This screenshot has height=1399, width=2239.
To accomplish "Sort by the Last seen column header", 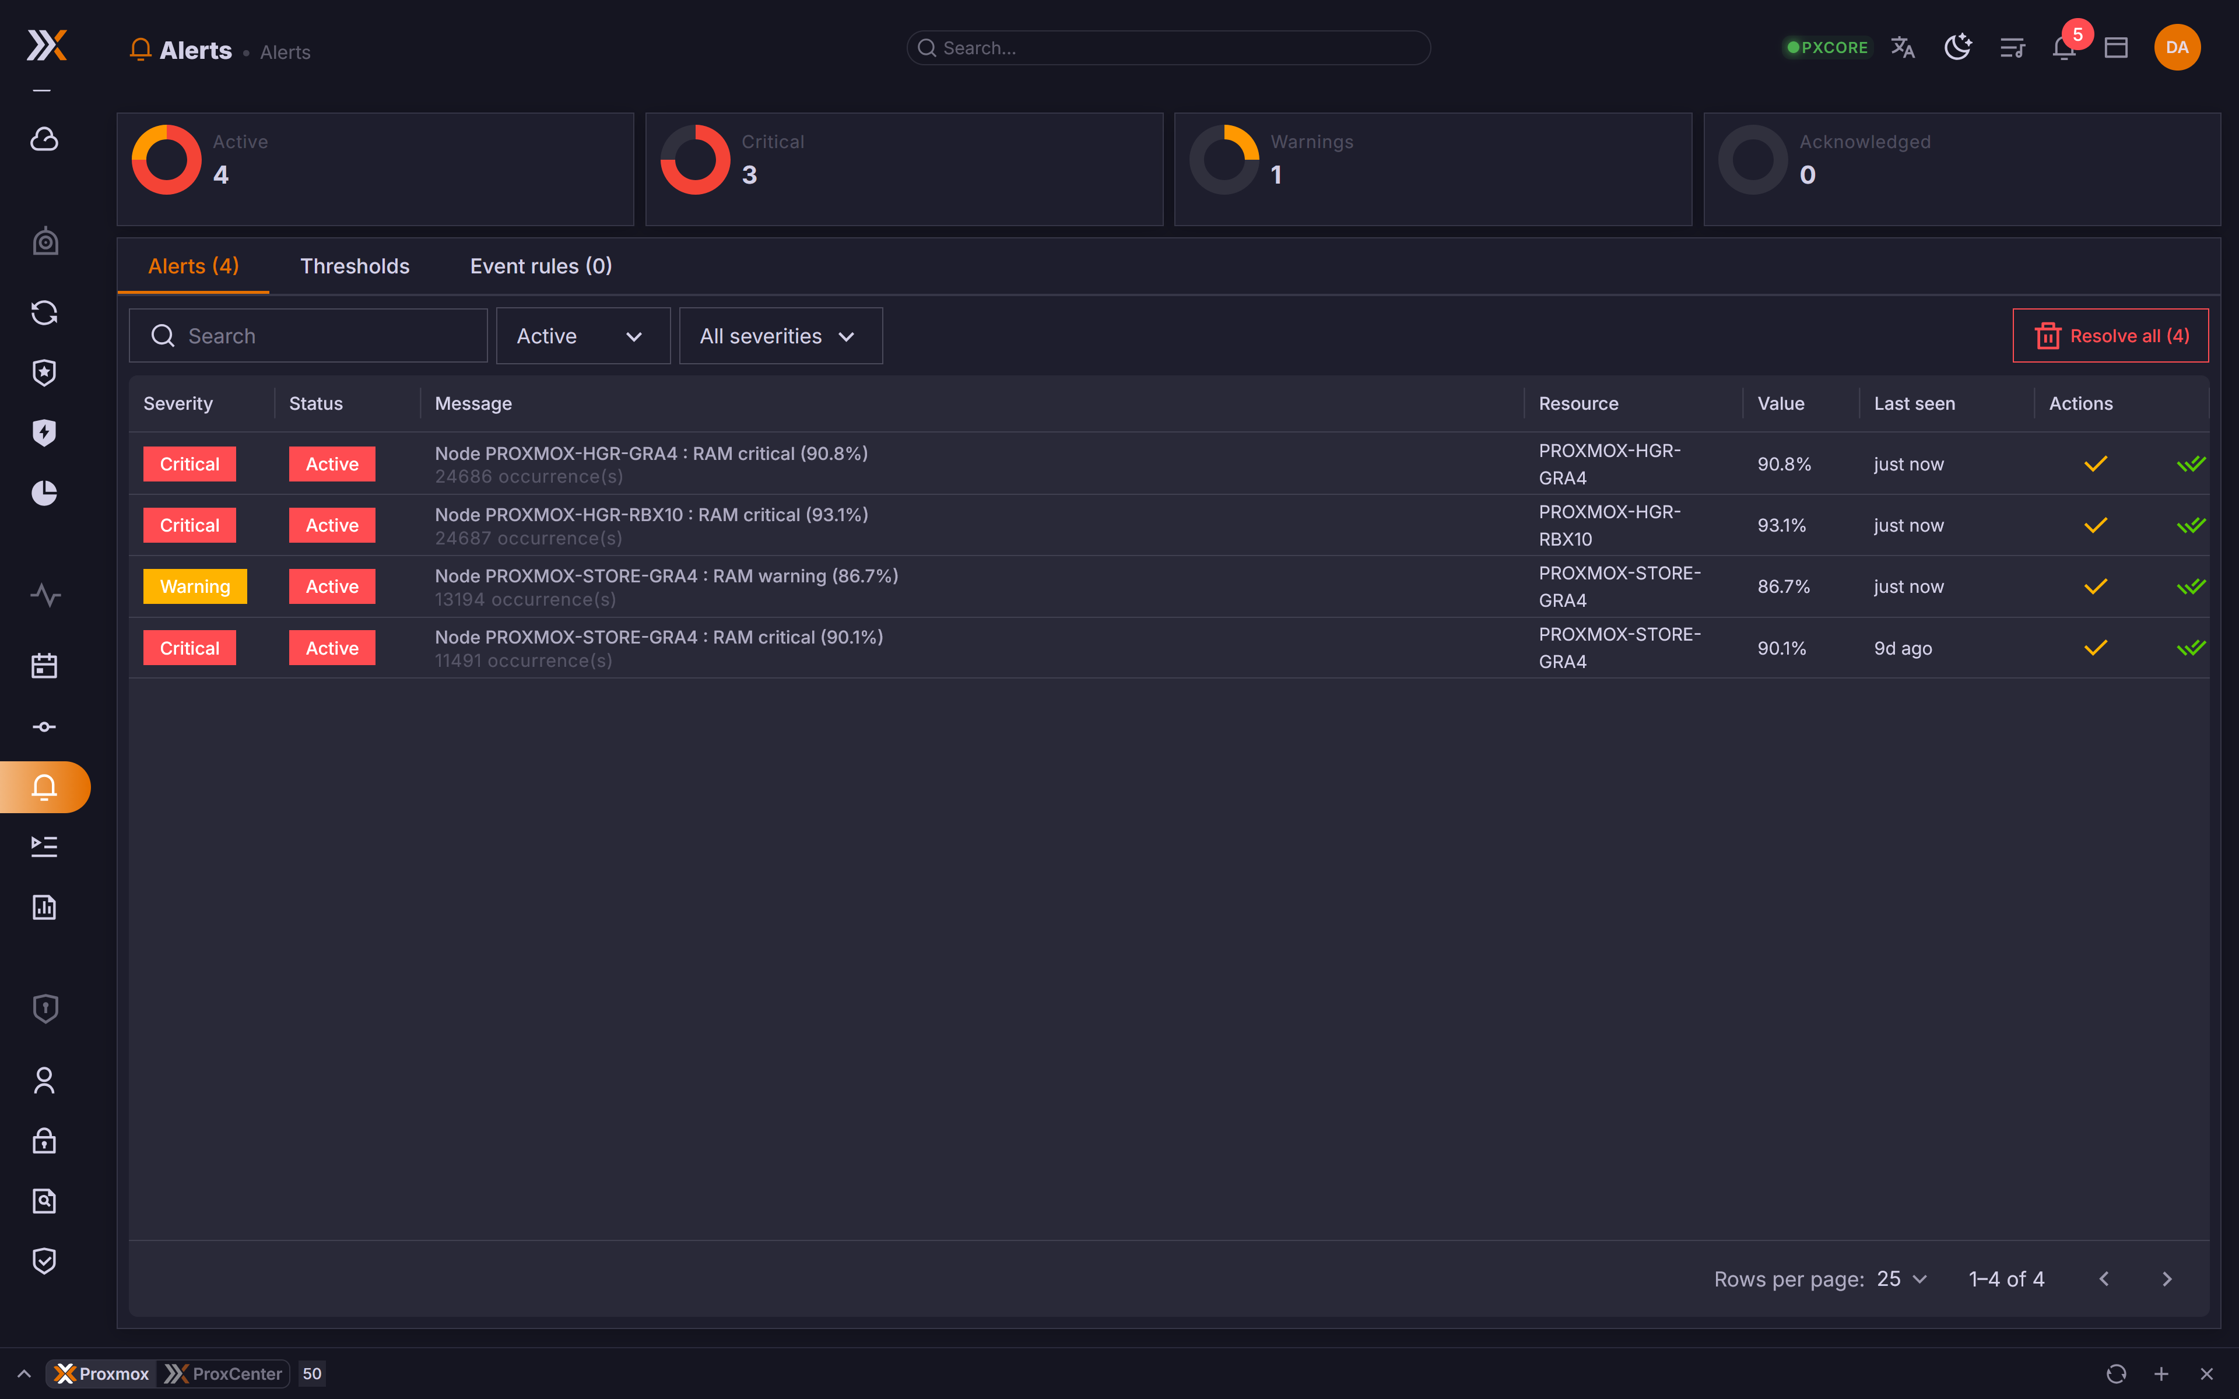I will click(1914, 403).
